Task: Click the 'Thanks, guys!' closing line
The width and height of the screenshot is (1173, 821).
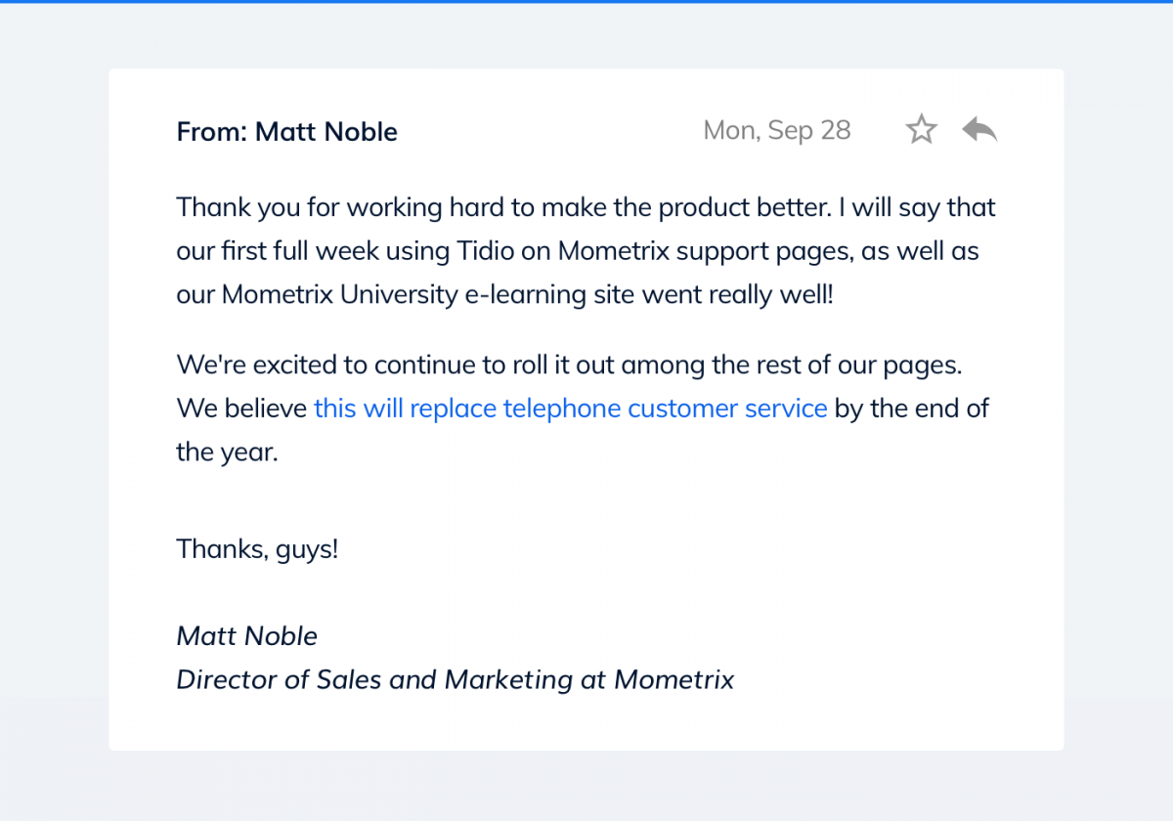Action: pos(257,548)
